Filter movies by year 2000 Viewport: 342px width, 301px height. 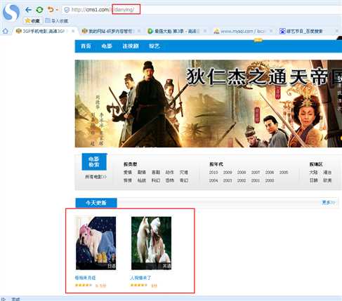270,180
